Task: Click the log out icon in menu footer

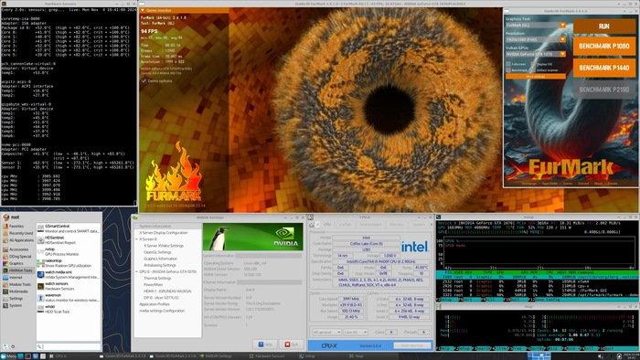Action: (x=13, y=346)
